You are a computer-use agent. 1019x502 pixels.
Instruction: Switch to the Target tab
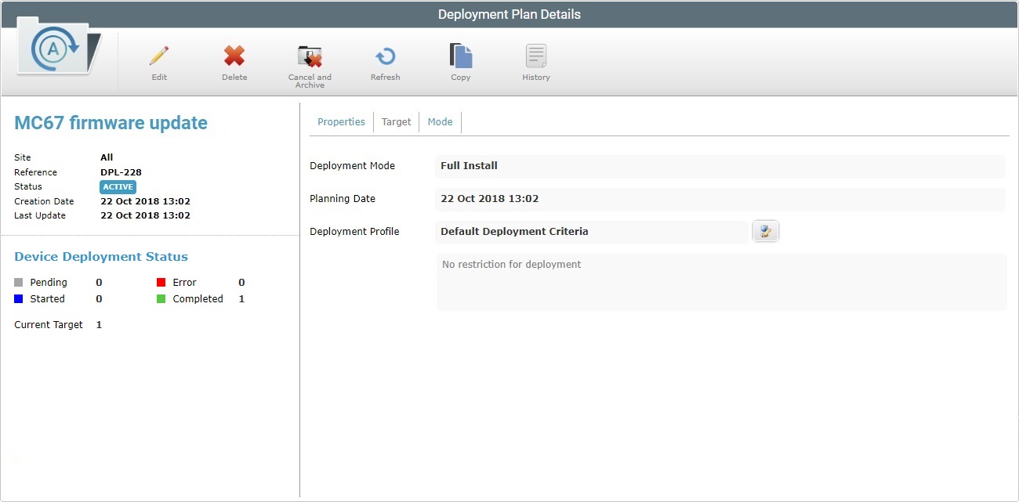point(397,121)
